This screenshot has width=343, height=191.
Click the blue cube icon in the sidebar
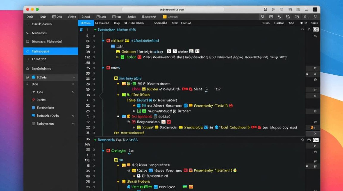[33, 77]
